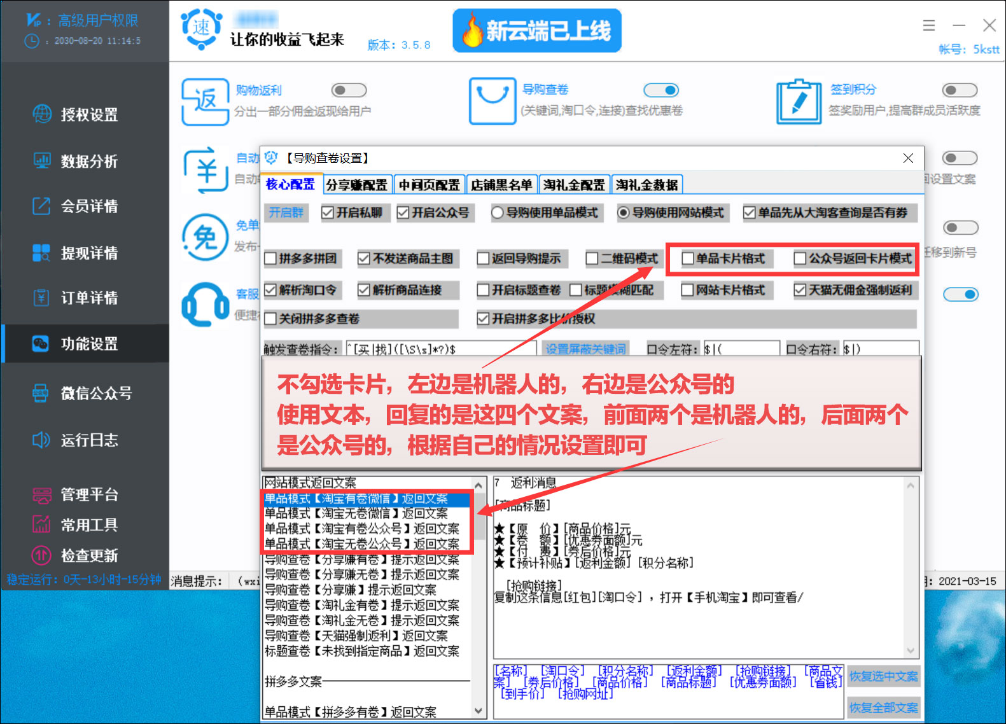The image size is (1006, 724).
Task: Insert the [返利金额] placeholder link
Action: 694,671
